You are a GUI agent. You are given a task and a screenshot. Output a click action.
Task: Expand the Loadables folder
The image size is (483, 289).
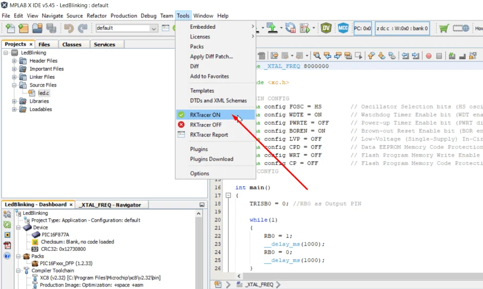pyautogui.click(x=14, y=109)
